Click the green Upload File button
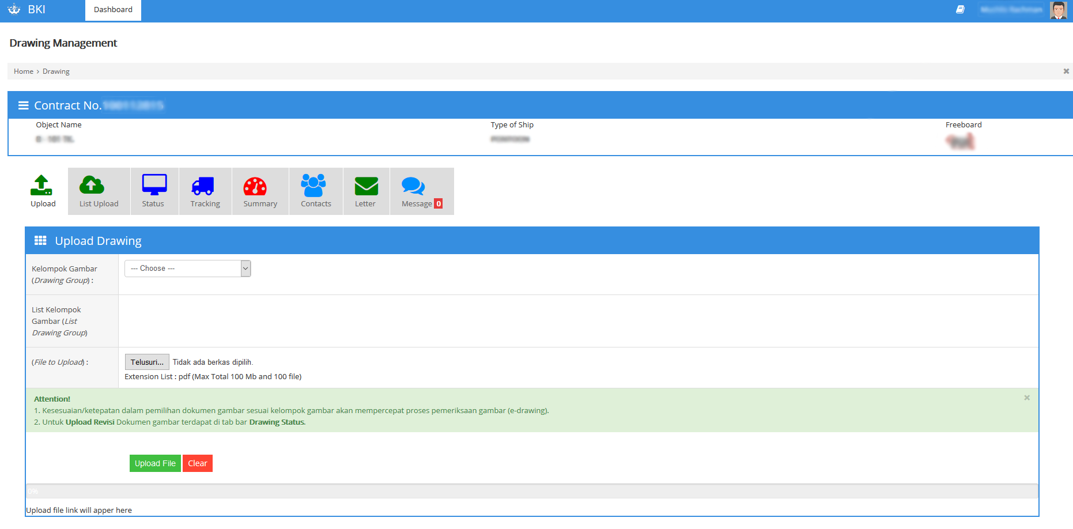Screen dimensions: 1073x529 click(155, 463)
